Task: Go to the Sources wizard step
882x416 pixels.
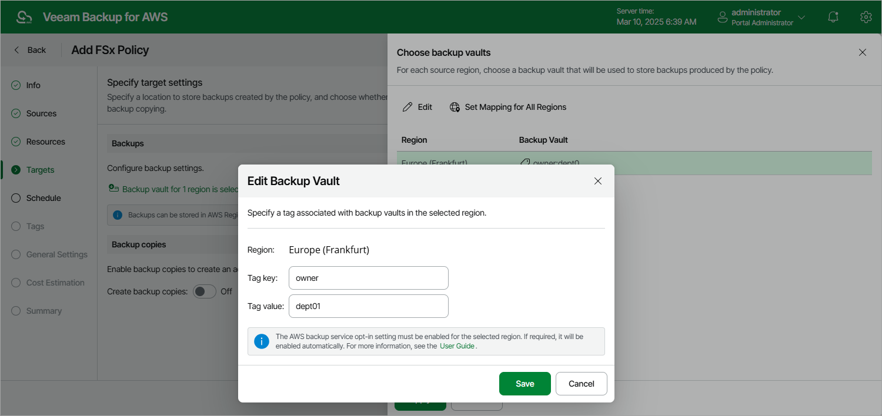Action: point(41,113)
